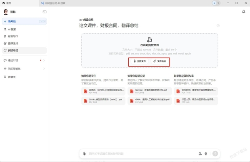
Task: Click the 文件链接 file link button
Action: pos(160,61)
